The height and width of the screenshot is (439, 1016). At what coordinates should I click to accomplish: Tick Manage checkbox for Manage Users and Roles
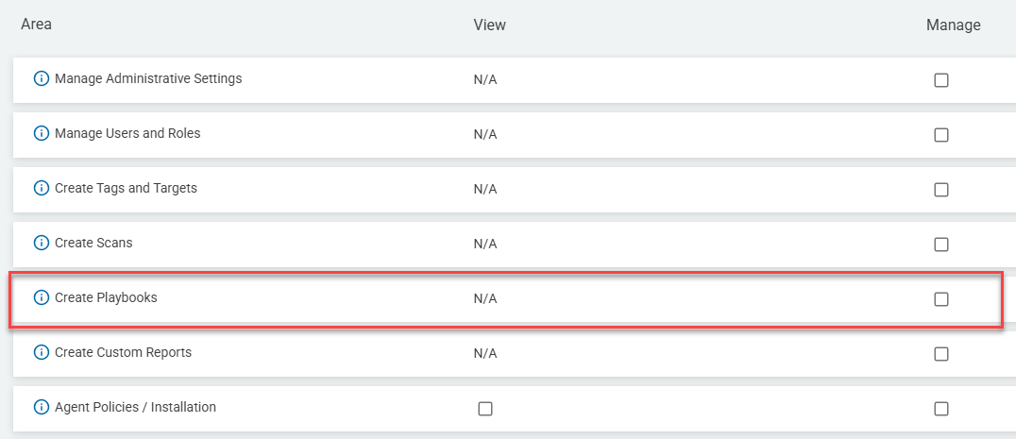point(941,135)
